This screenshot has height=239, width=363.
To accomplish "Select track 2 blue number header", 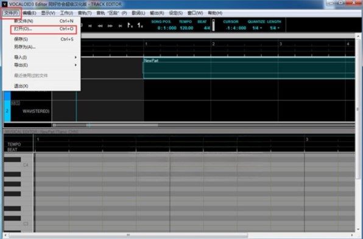I will pos(7,111).
